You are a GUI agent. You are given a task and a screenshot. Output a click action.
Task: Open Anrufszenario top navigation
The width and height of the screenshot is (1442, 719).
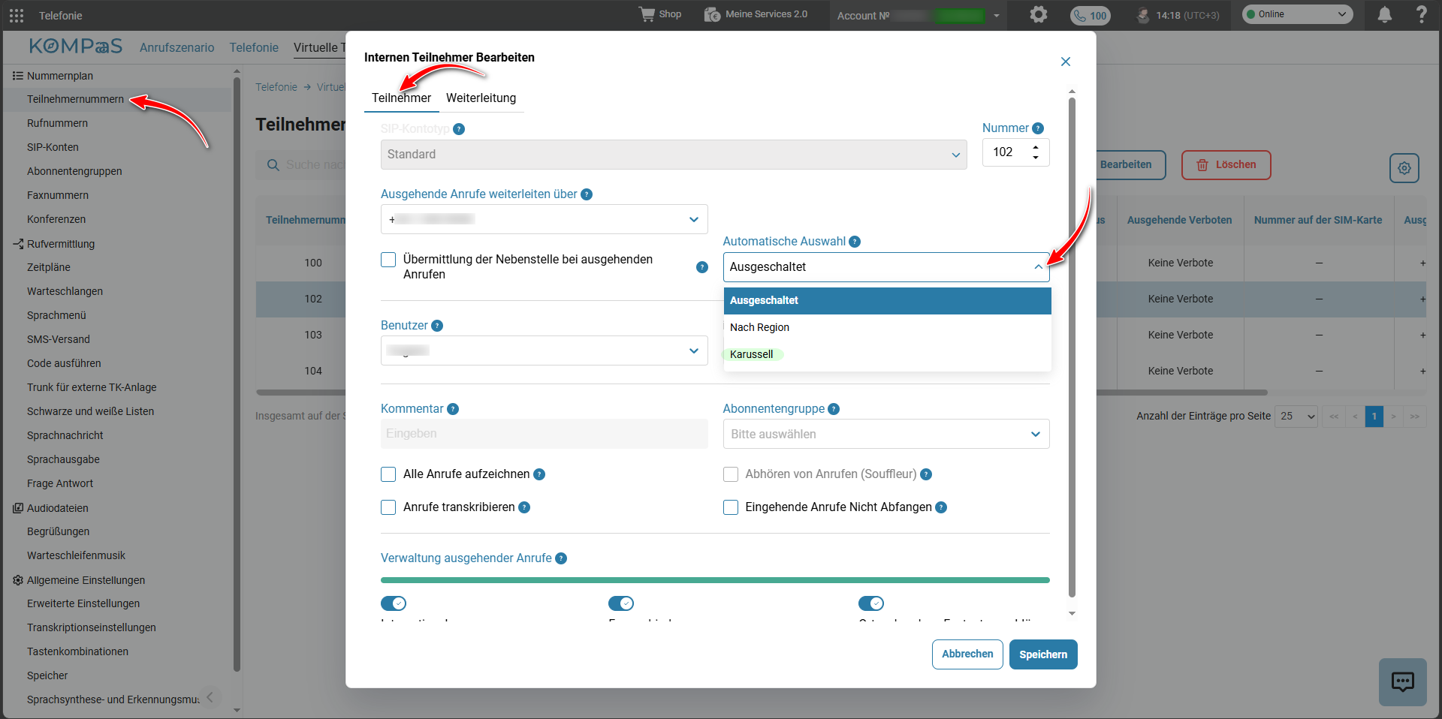[x=176, y=47]
